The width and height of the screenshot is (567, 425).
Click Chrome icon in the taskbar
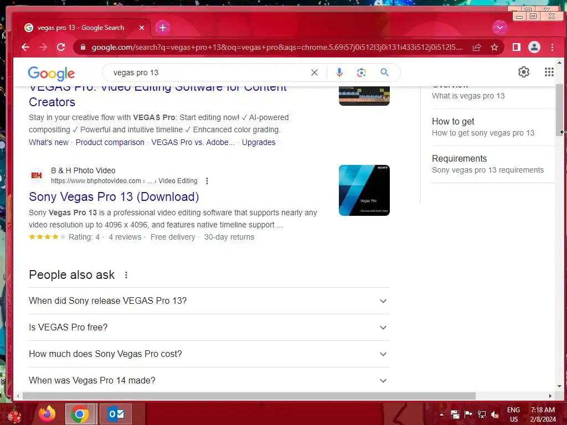tap(80, 414)
